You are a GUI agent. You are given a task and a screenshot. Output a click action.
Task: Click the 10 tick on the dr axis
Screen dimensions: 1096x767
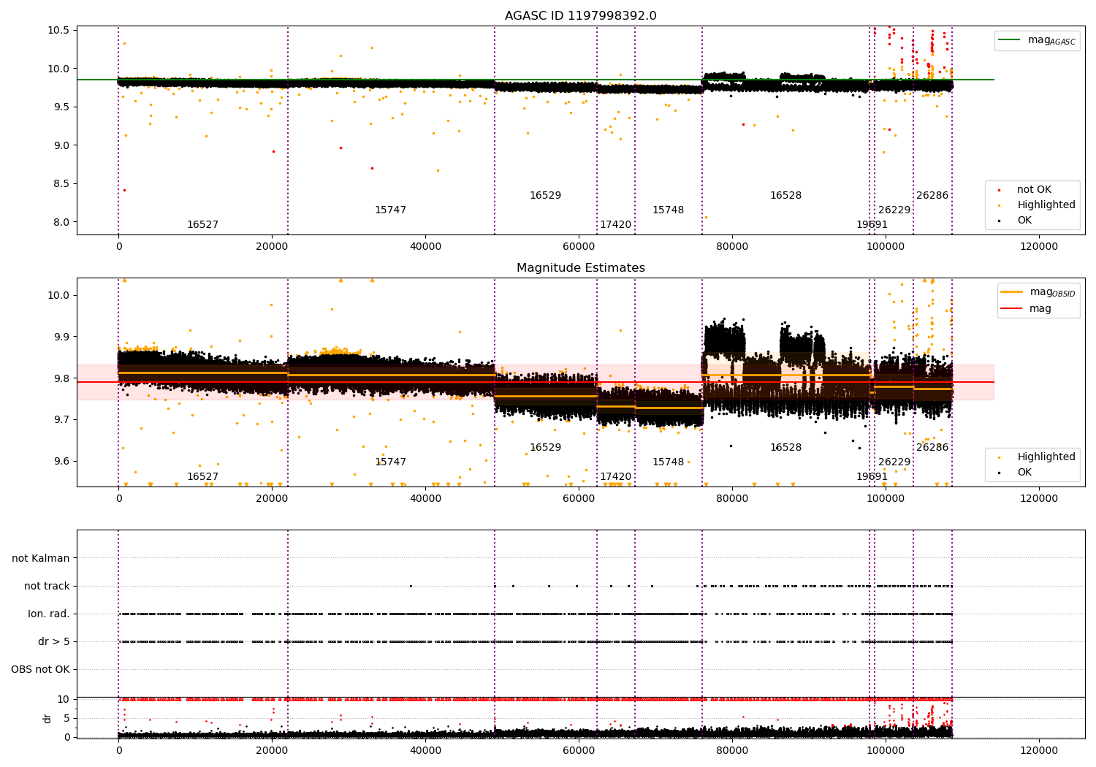pyautogui.click(x=64, y=699)
